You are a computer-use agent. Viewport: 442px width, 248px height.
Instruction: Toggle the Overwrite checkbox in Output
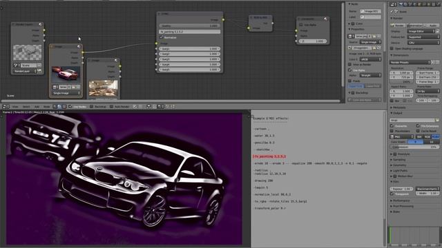click(x=392, y=126)
